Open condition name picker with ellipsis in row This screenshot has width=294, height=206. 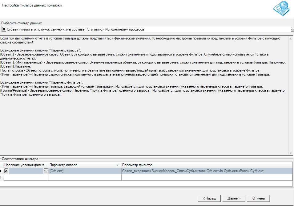click(x=46, y=171)
